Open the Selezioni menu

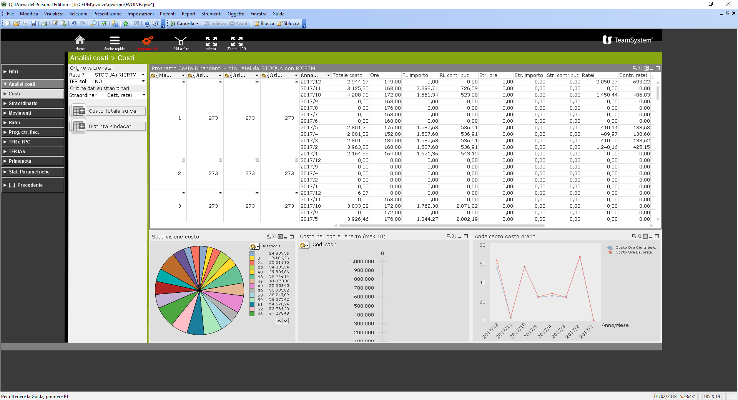click(78, 14)
